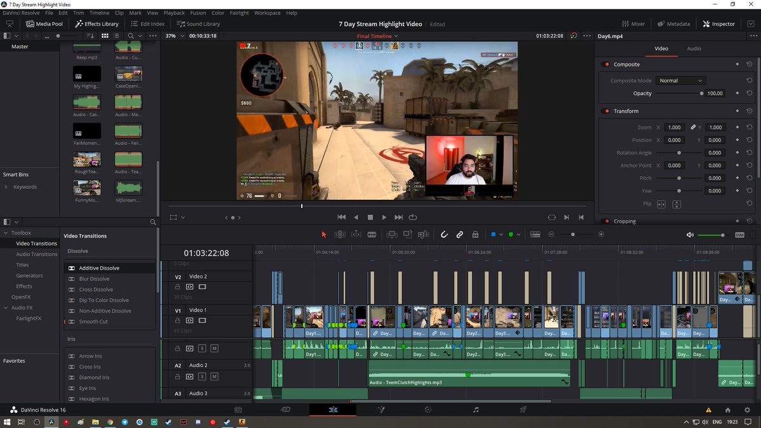Toggle the loop playback button
The image size is (761, 428).
pos(413,217)
